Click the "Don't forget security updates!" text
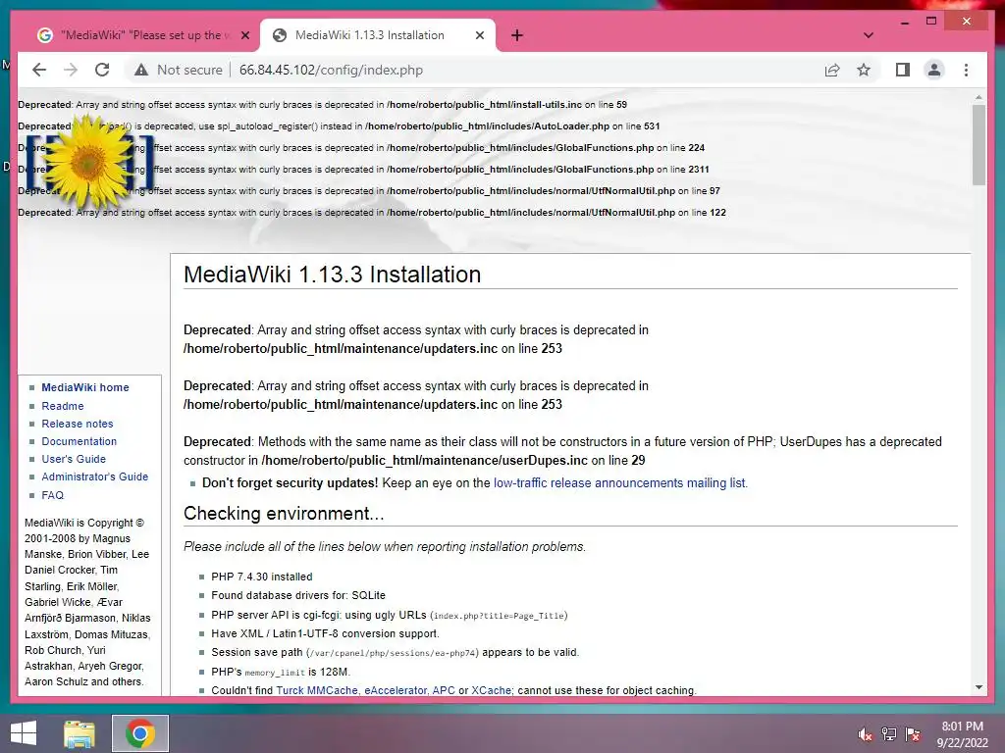Screen dimensions: 1005x753 click(x=290, y=482)
